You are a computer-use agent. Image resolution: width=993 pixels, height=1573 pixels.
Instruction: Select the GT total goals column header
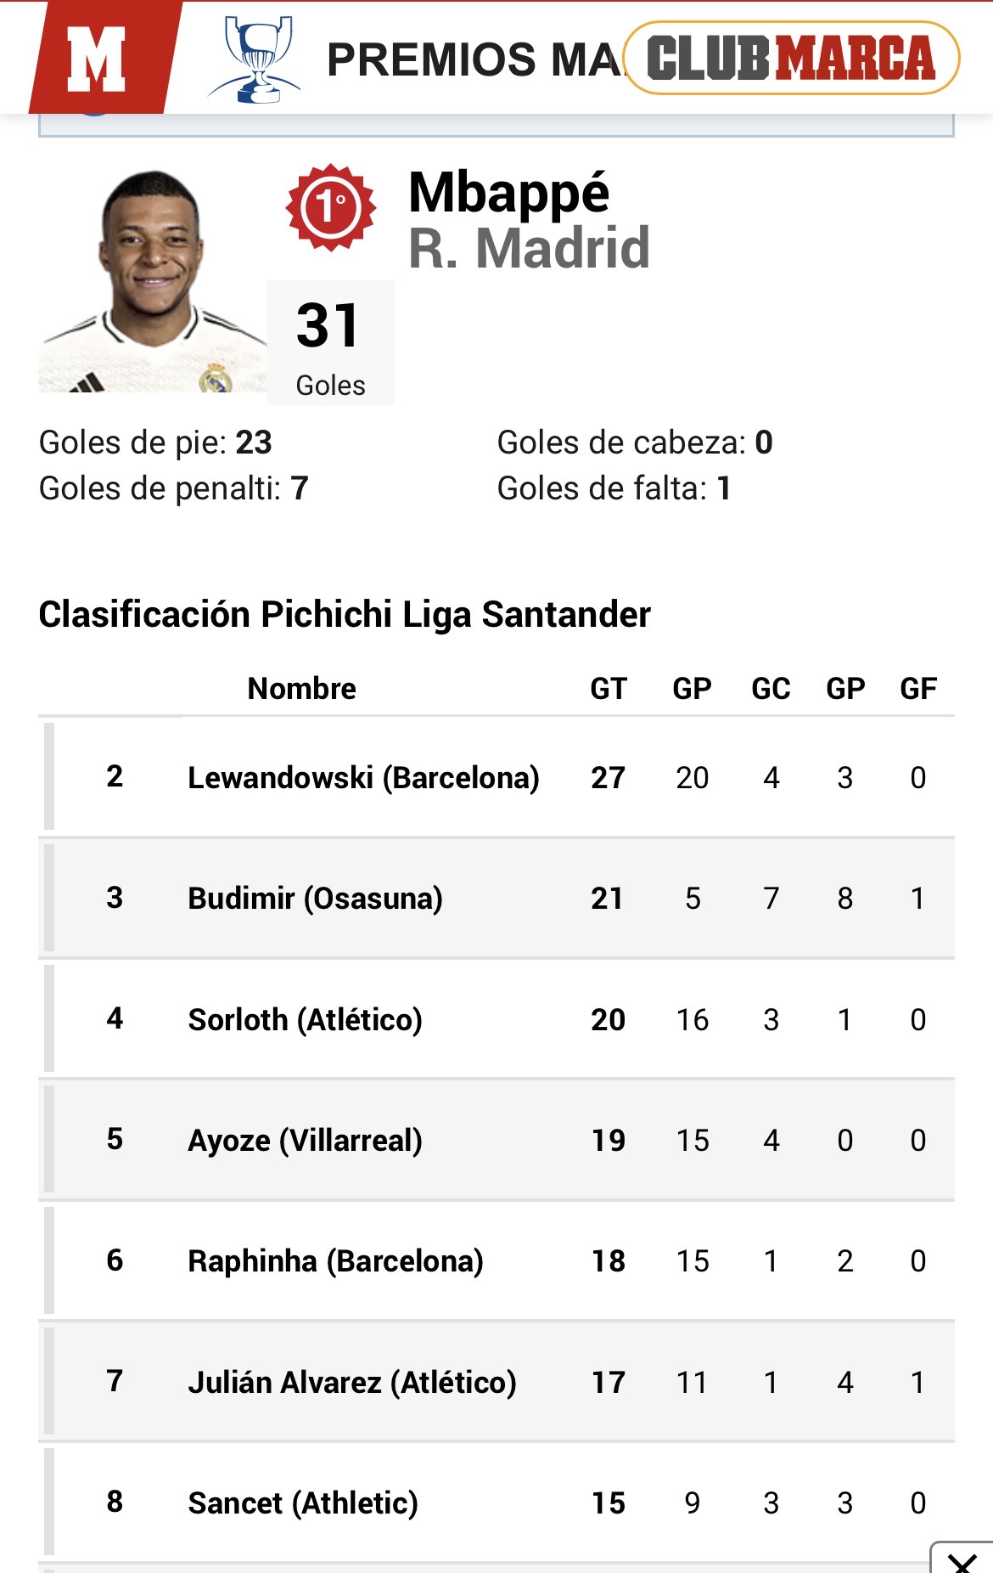pyautogui.click(x=608, y=688)
